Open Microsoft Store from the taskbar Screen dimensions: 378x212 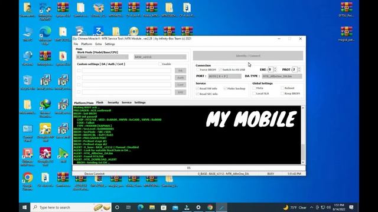click(164, 207)
